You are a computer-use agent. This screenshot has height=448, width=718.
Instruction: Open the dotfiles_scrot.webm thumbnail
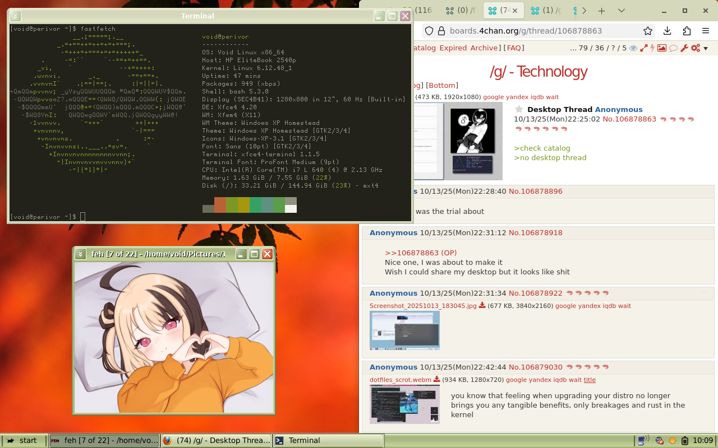click(x=404, y=404)
